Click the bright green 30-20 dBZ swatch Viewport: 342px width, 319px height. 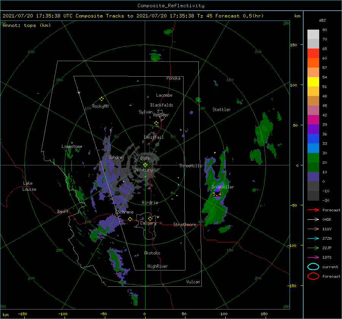[313, 158]
